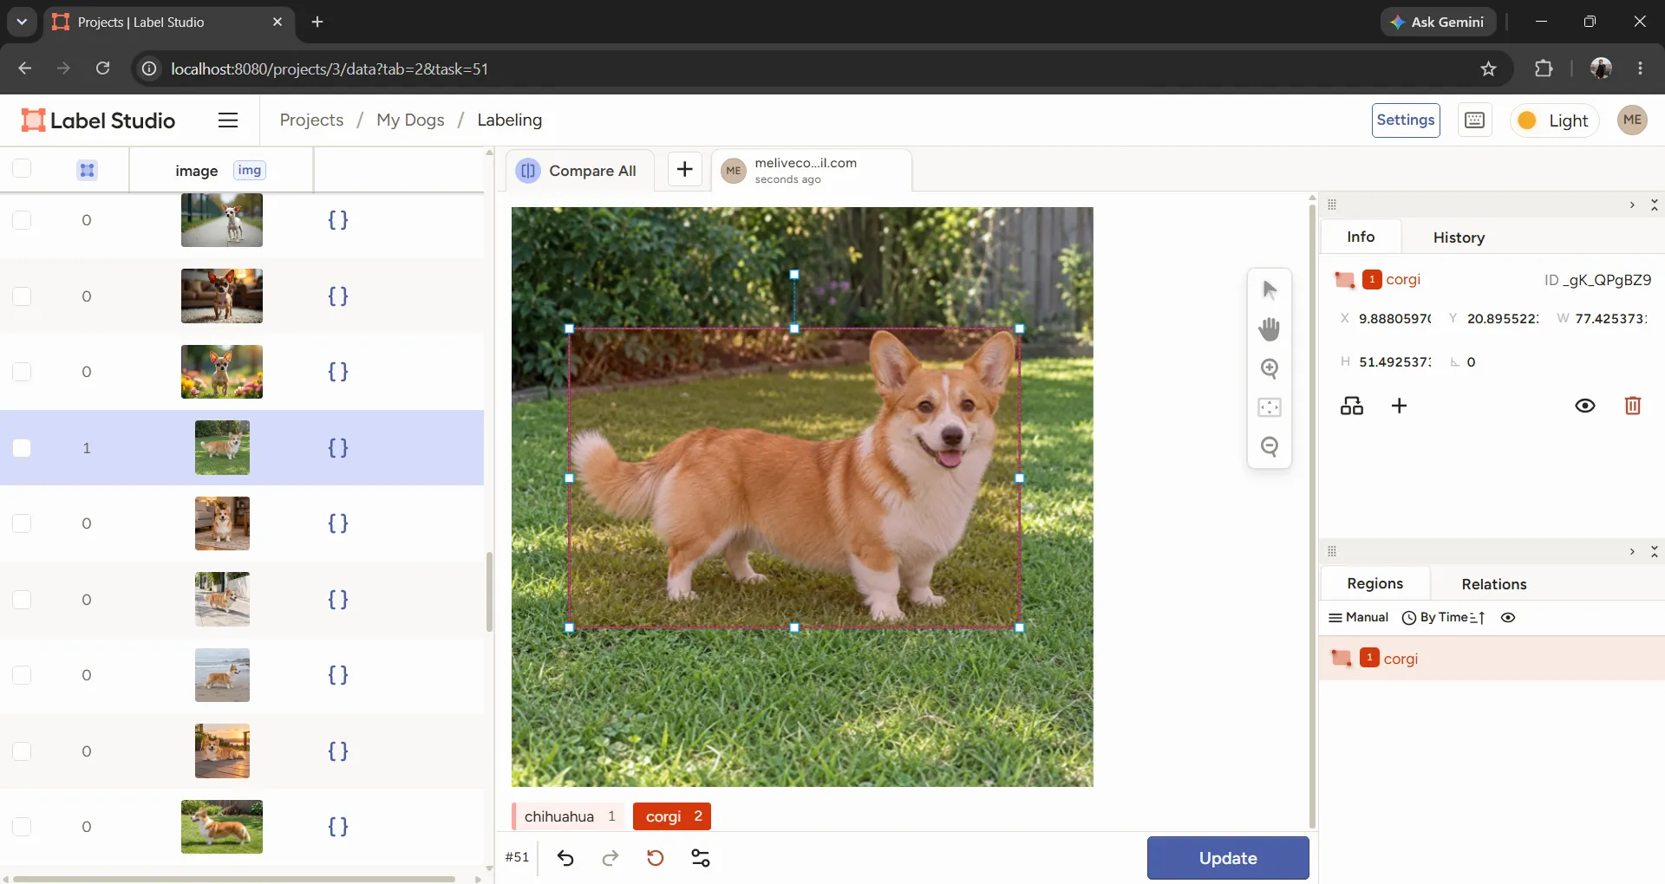Open the Settings button
The image size is (1665, 884).
(1405, 120)
